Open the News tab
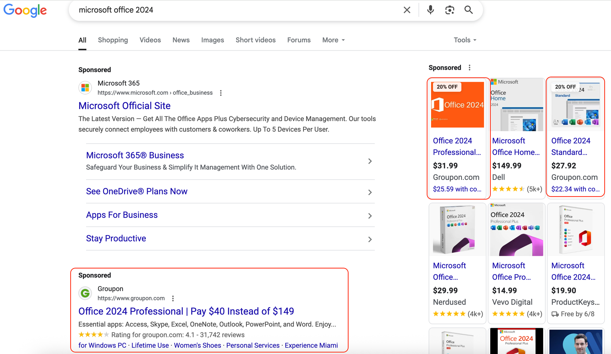 [181, 40]
